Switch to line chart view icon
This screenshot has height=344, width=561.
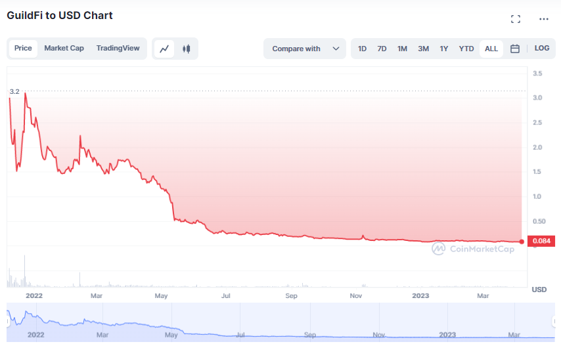[x=165, y=49]
